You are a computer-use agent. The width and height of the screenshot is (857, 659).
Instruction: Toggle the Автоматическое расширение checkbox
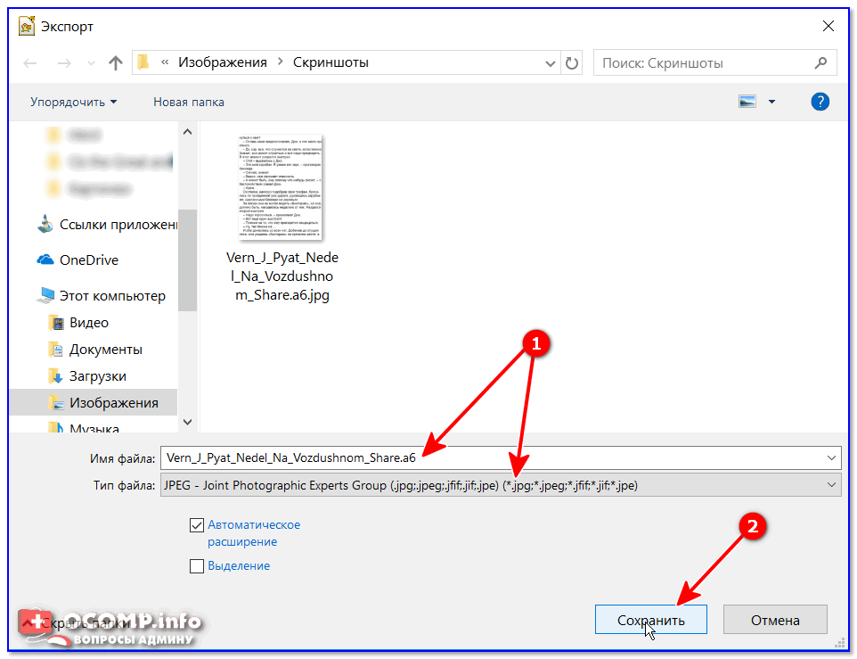[x=197, y=525]
